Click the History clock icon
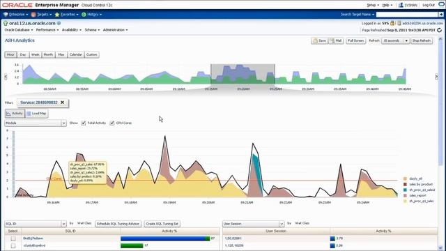 [84, 14]
